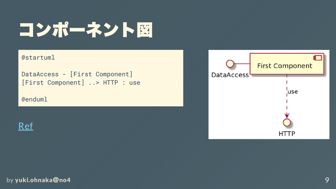Click the 'DataAccess - [First Component]' code line
The image size is (336, 189).
pos(77,74)
